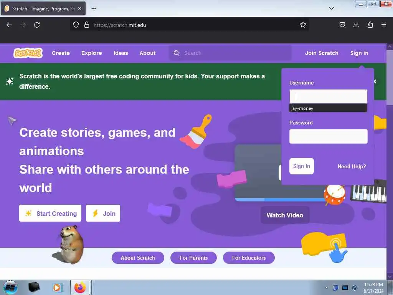Focus the Username input field
Image resolution: width=393 pixels, height=295 pixels.
coord(329,96)
